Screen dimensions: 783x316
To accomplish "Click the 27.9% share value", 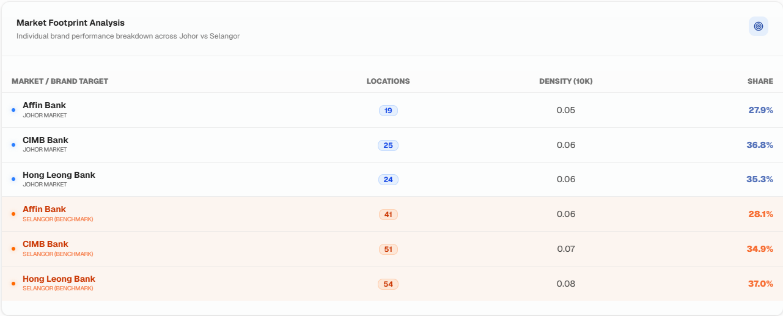I will coord(761,110).
